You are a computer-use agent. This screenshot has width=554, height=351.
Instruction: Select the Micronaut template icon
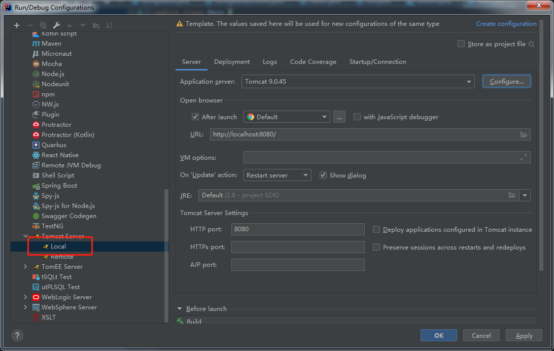coord(36,54)
